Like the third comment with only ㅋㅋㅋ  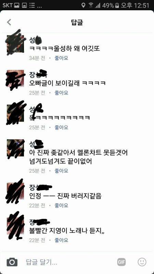(61, 127)
